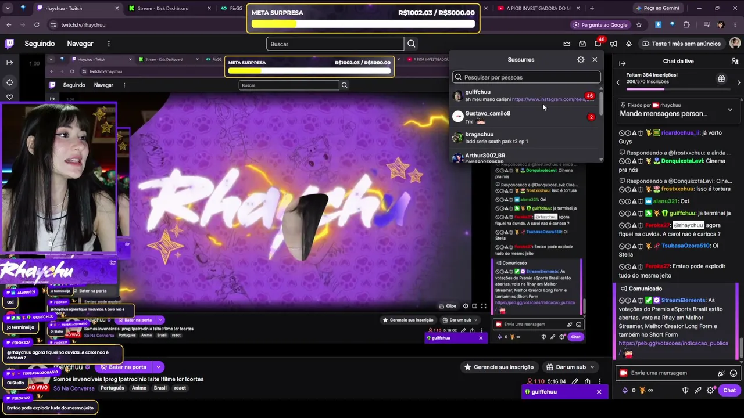Open the browser extensions puzzle icon
This screenshot has width=744, height=418.
[x=686, y=25]
